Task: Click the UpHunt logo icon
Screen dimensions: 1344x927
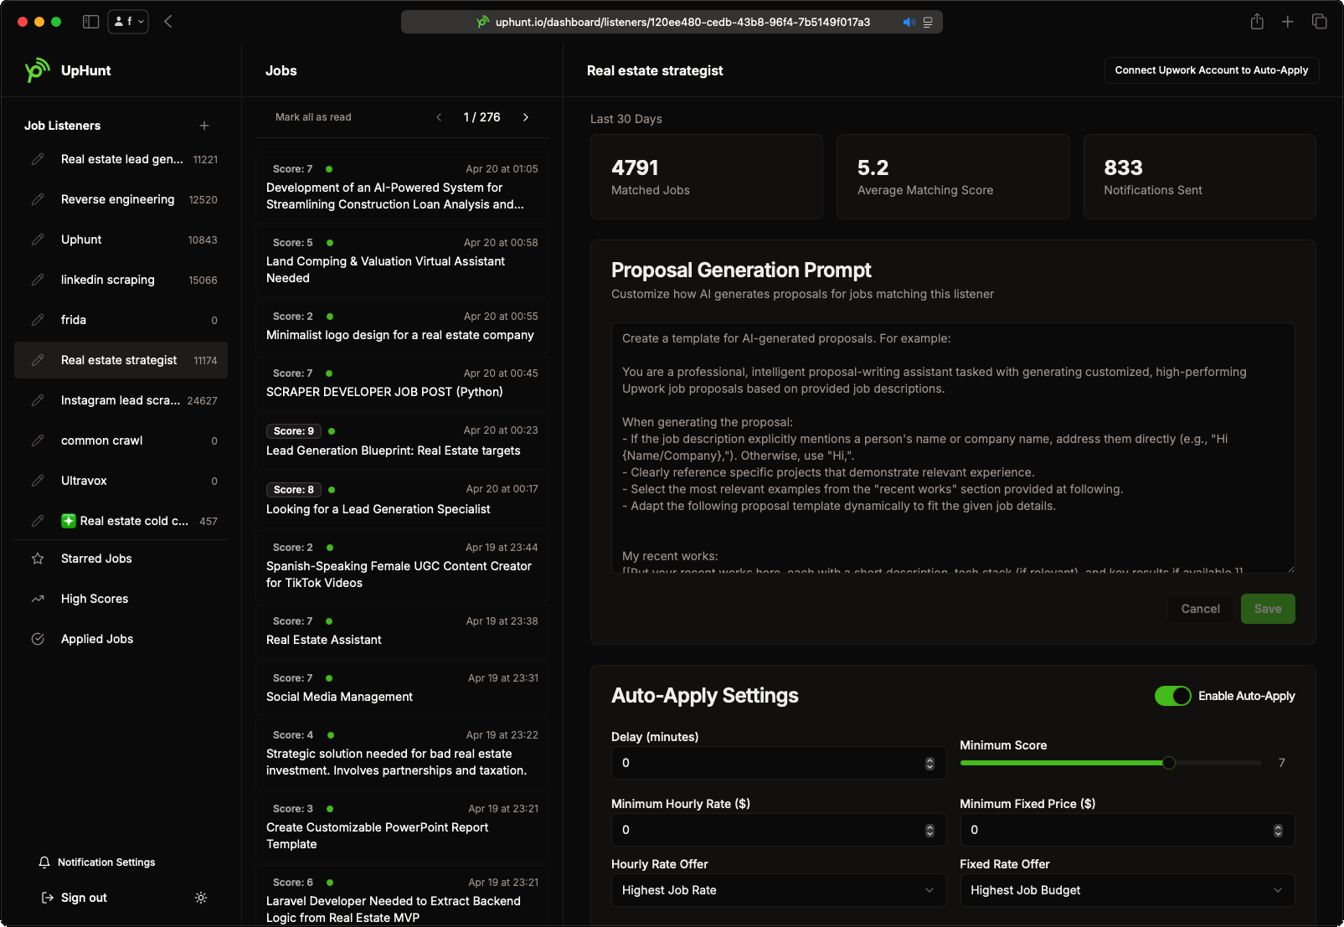Action: click(37, 70)
